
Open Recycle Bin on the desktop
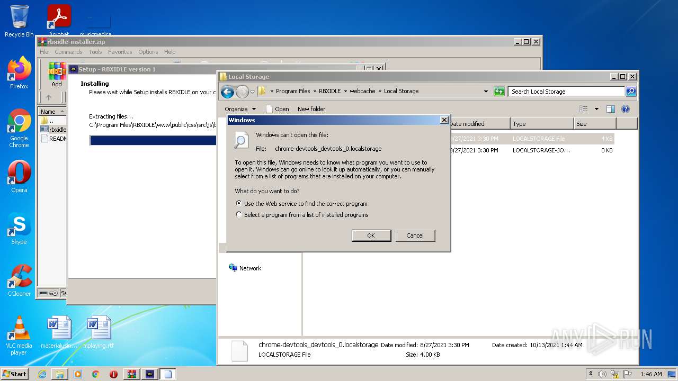[x=19, y=21]
